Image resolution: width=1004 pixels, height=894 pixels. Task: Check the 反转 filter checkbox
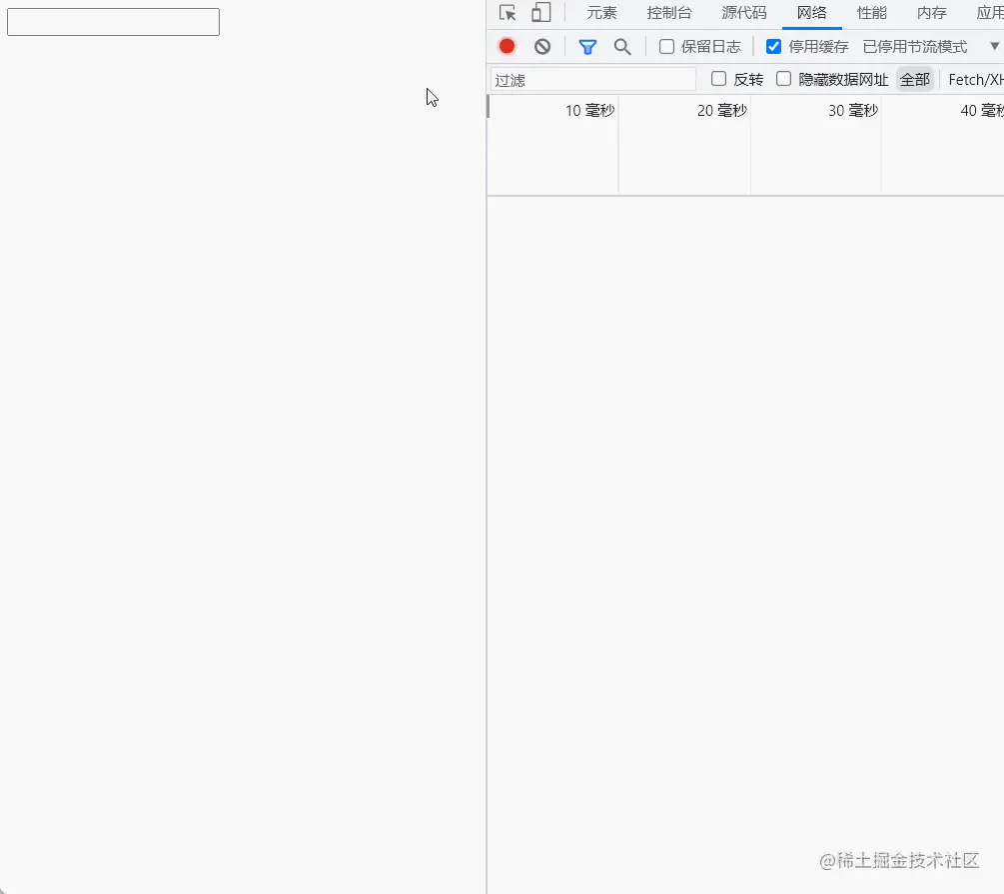[718, 79]
